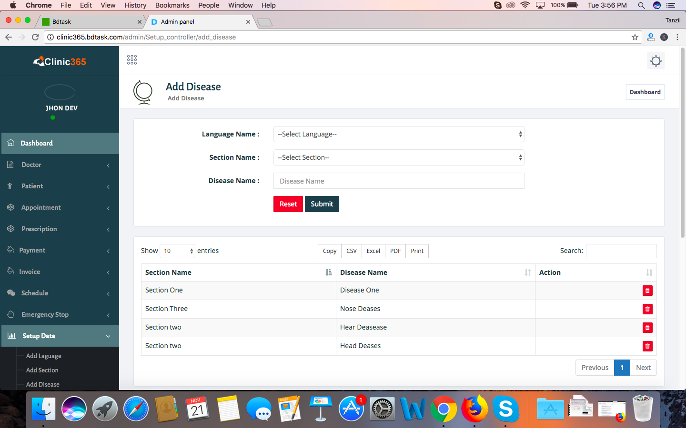
Task: Toggle sorting on the Action column
Action: coord(595,272)
